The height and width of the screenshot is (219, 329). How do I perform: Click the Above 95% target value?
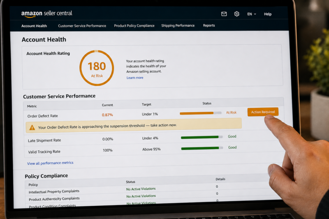151,149
